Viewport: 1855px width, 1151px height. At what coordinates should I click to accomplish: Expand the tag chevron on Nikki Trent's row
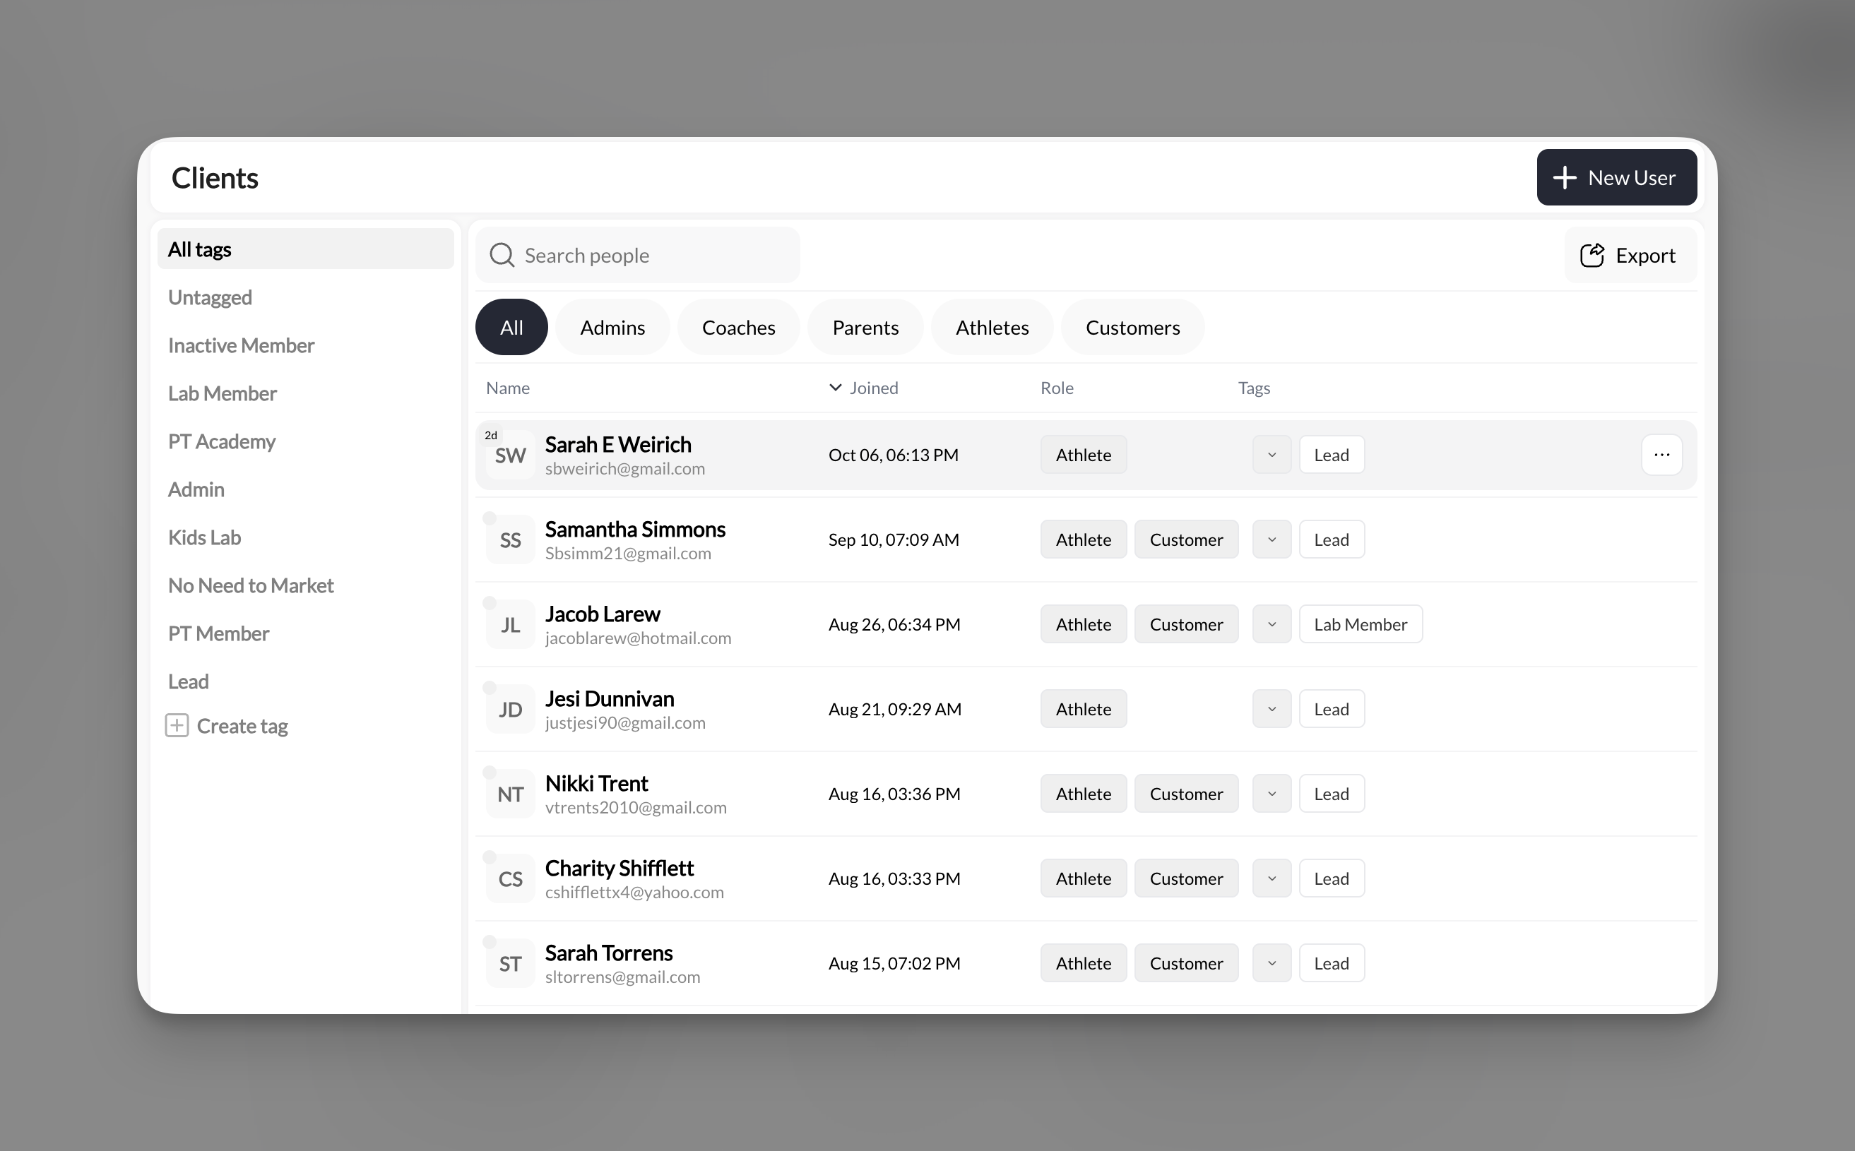point(1271,793)
